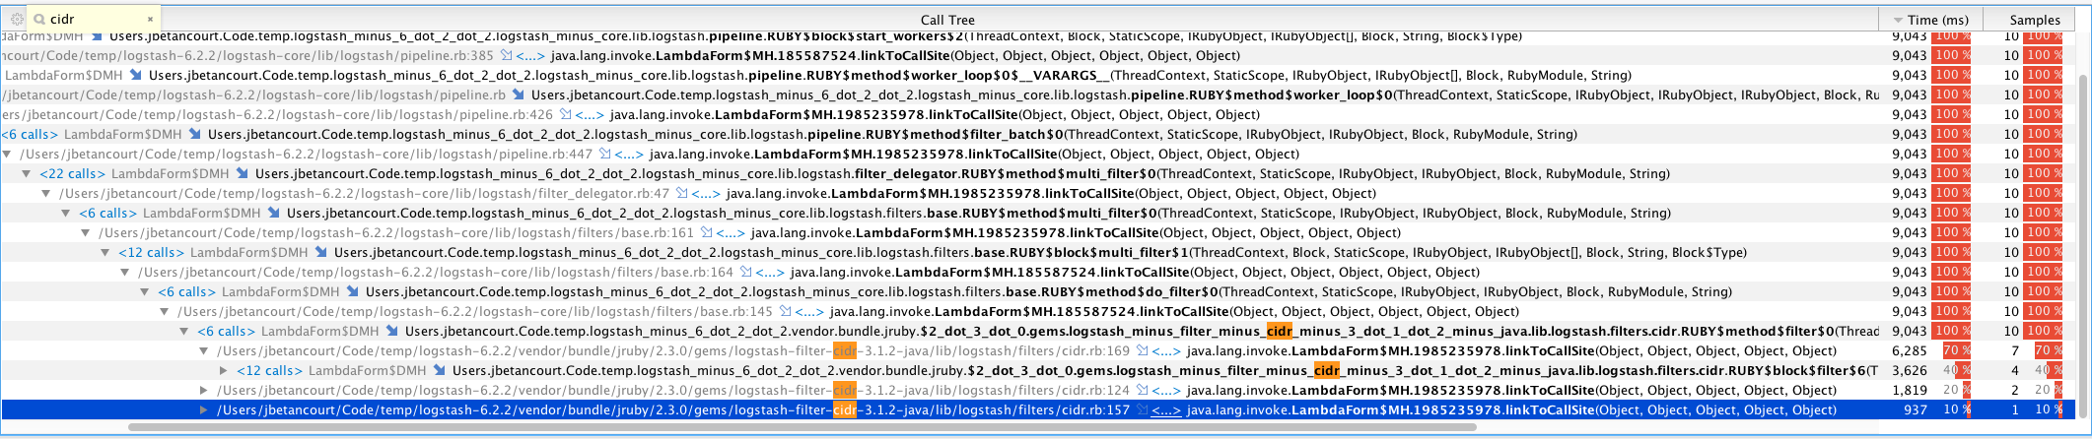Click blue arrow icon on filter_delegator multi_filter$0 row
The image size is (2092, 439).
[243, 174]
